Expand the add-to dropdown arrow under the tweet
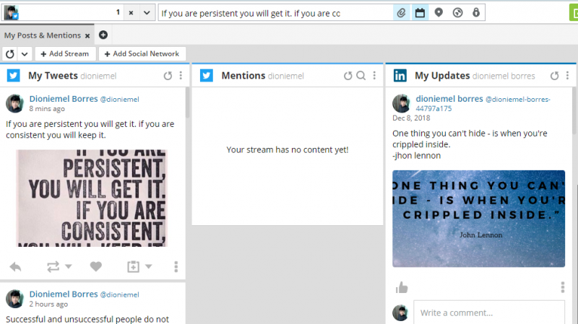 149,266
